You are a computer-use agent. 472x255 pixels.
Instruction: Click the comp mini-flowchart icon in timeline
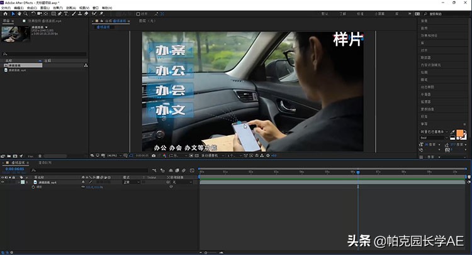coord(154,171)
